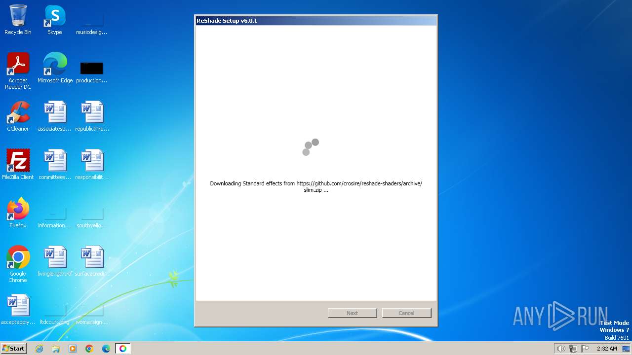Launch Firefox from the desktop
The image size is (632, 355).
(x=18, y=213)
